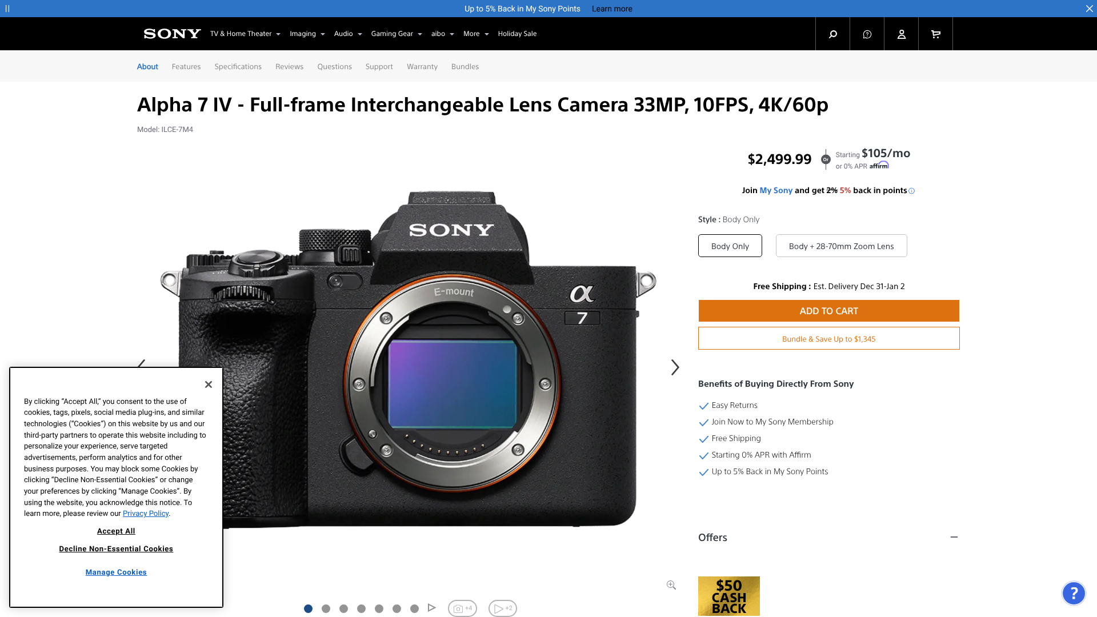Viewport: 1097px width, 617px height.
Task: Open the floating blue help bubble
Action: (1074, 593)
